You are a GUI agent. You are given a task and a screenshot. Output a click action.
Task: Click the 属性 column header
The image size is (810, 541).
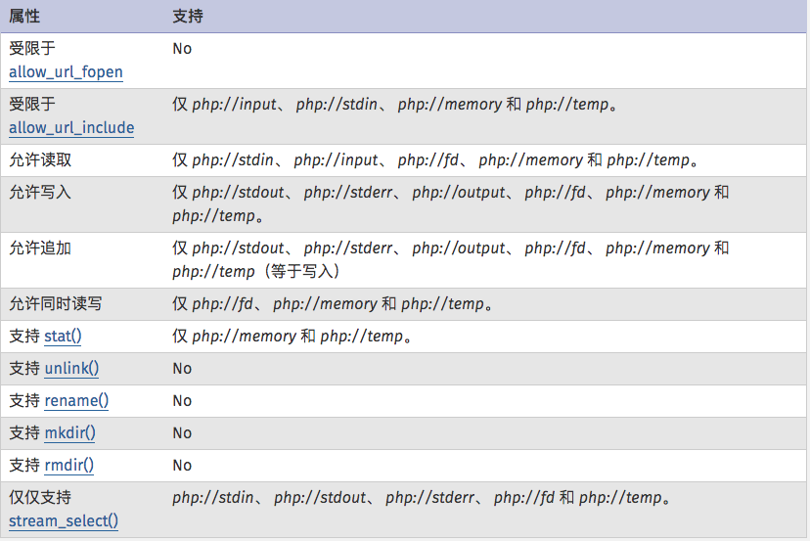25,17
